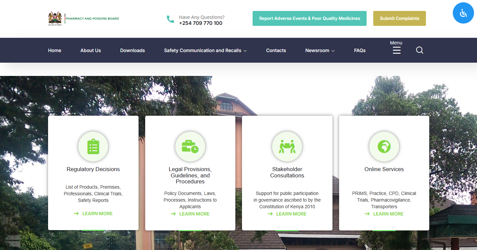The width and height of the screenshot is (477, 250).
Task: Click the Submit Complaints button
Action: [399, 19]
